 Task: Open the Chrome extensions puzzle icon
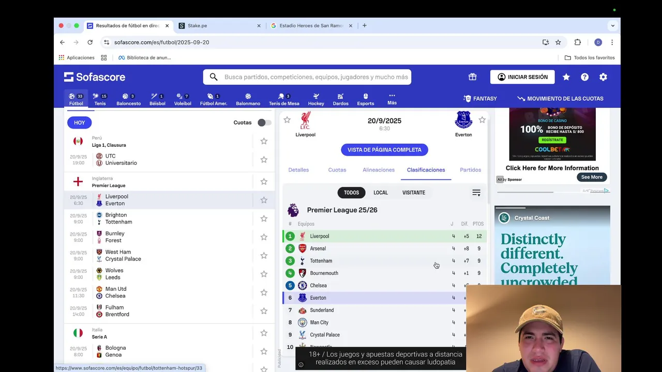tap(578, 42)
